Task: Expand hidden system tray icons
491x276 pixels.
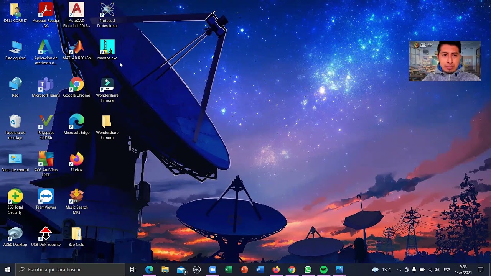Action: 399,269
